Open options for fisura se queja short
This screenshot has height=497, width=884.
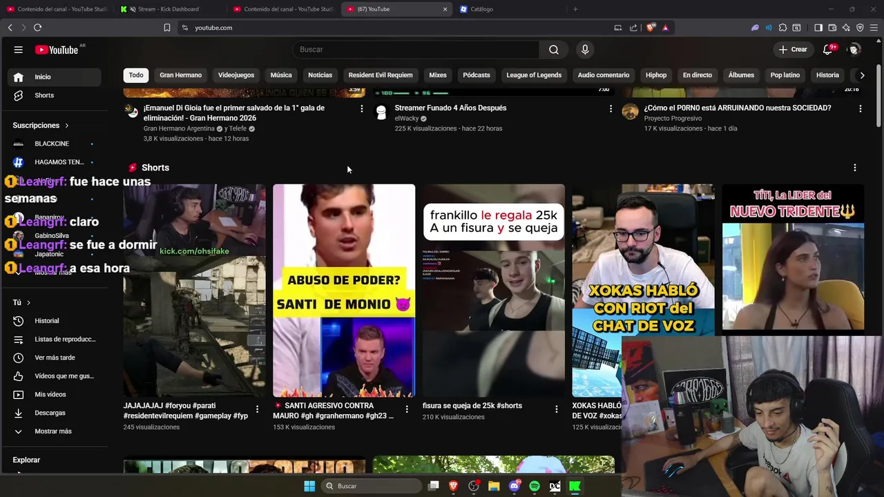[x=556, y=409]
